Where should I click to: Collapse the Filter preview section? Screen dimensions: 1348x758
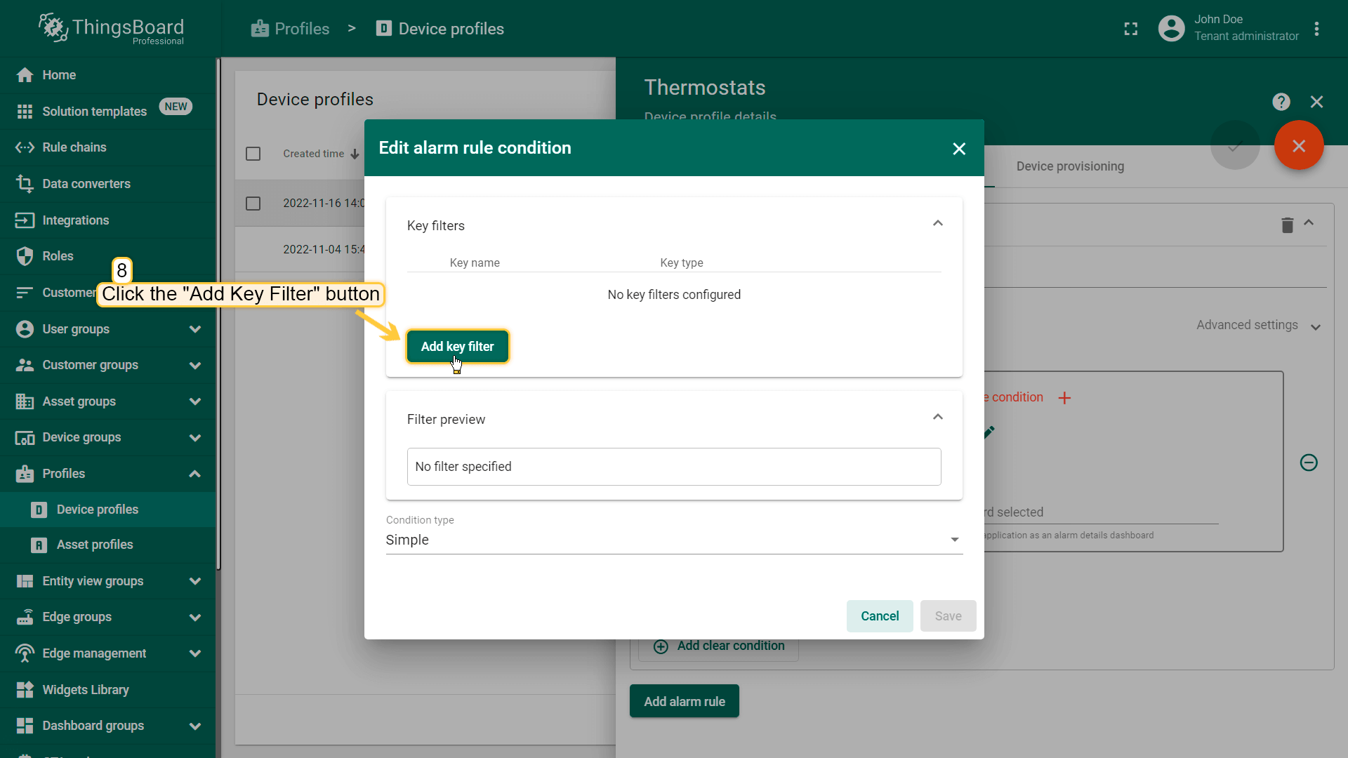click(937, 418)
